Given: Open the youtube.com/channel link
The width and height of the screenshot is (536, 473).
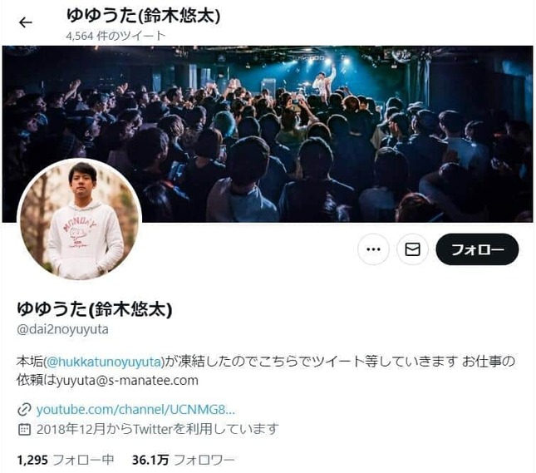Looking at the screenshot, I should (135, 410).
